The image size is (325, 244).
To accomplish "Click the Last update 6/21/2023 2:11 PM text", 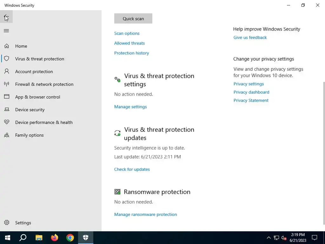I will click(148, 157).
